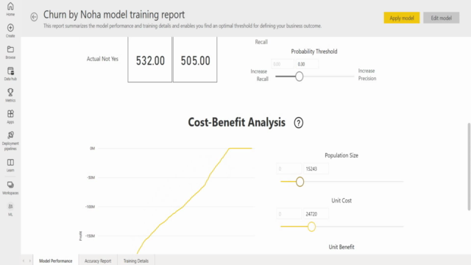Viewport: 471px width, 265px height.
Task: Click the Unit Cost minimum field
Action: click(289, 214)
